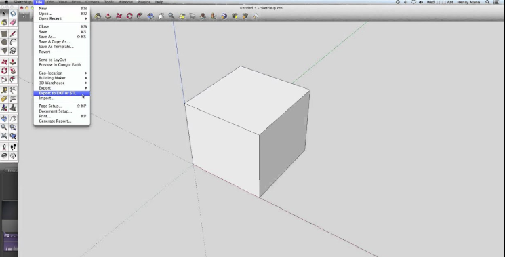Screen dimensions: 505x257
Task: Expand the Export submenu arrow
Action: point(86,88)
